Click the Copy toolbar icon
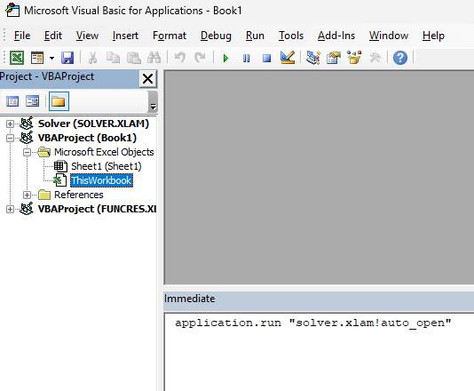This screenshot has height=391, width=474. coord(113,58)
